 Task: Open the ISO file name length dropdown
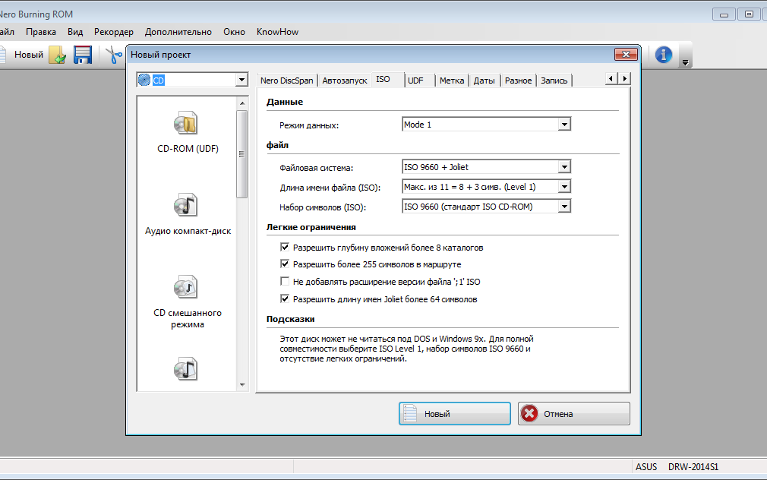(564, 186)
